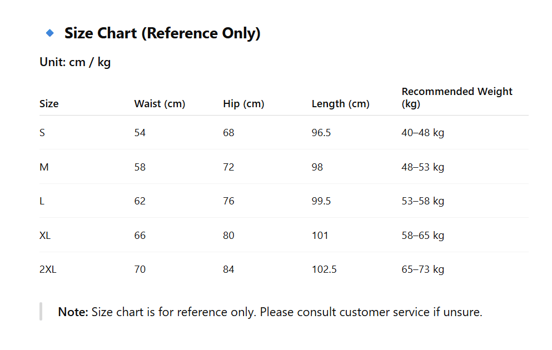Click the 2XL size row label
This screenshot has width=552, height=350.
(48, 269)
